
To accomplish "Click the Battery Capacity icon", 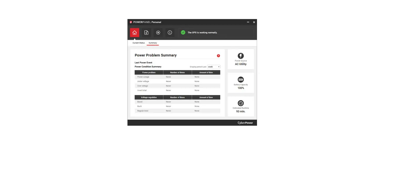I will point(241,80).
